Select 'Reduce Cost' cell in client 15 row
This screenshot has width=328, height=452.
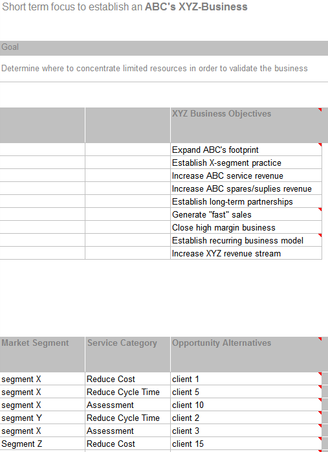click(127, 444)
